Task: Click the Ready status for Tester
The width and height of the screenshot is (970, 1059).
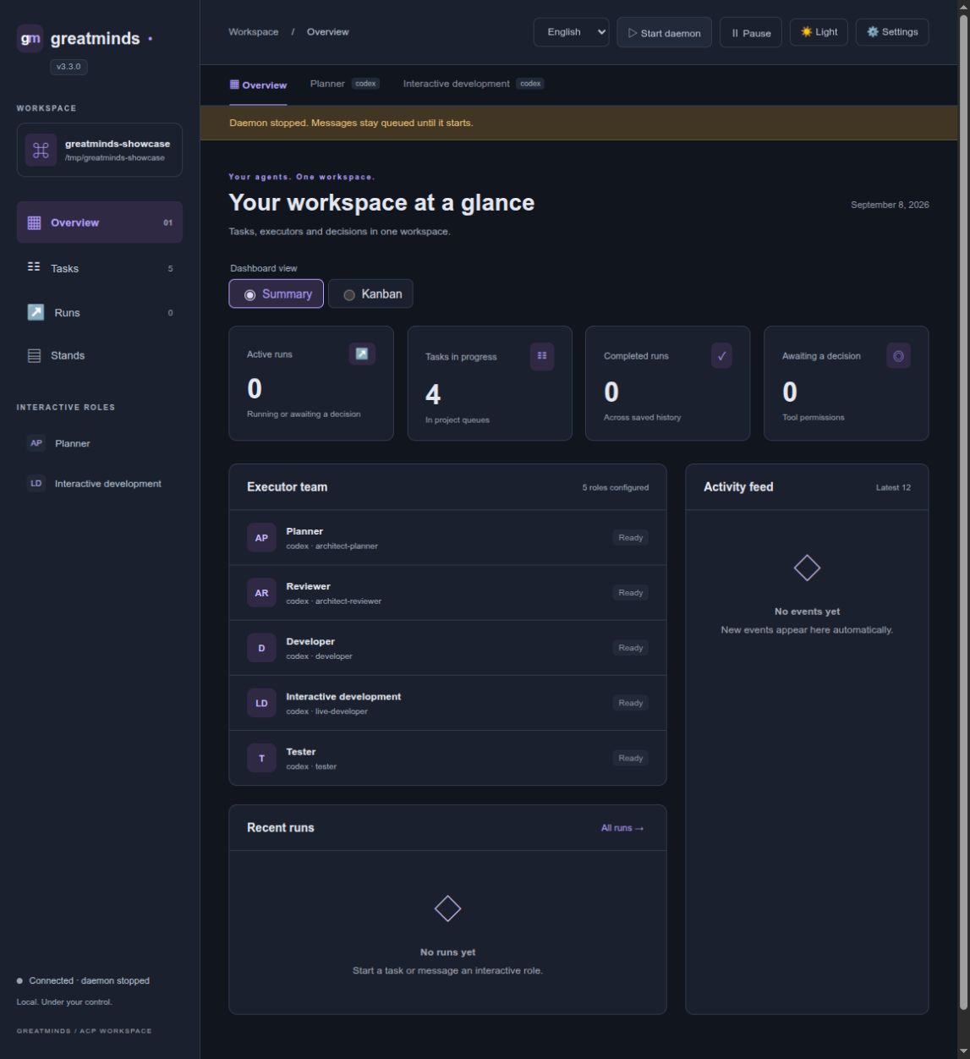Action: (630, 758)
